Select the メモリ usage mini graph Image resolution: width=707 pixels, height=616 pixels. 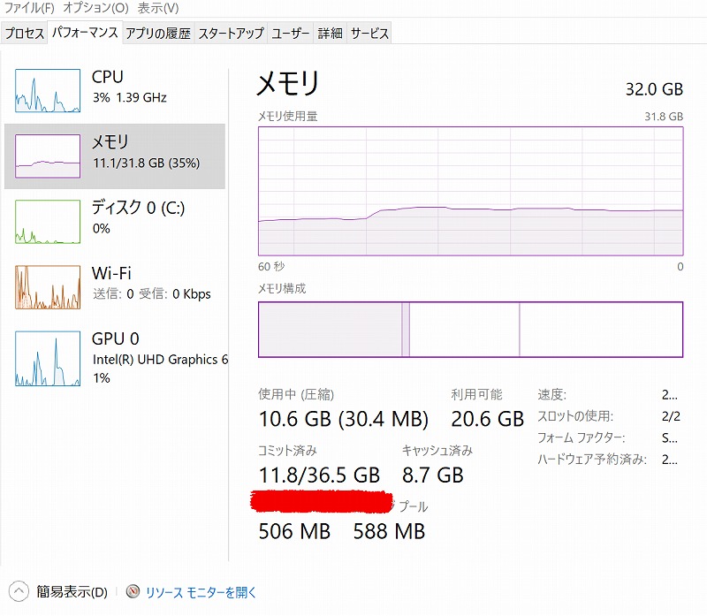click(x=48, y=156)
